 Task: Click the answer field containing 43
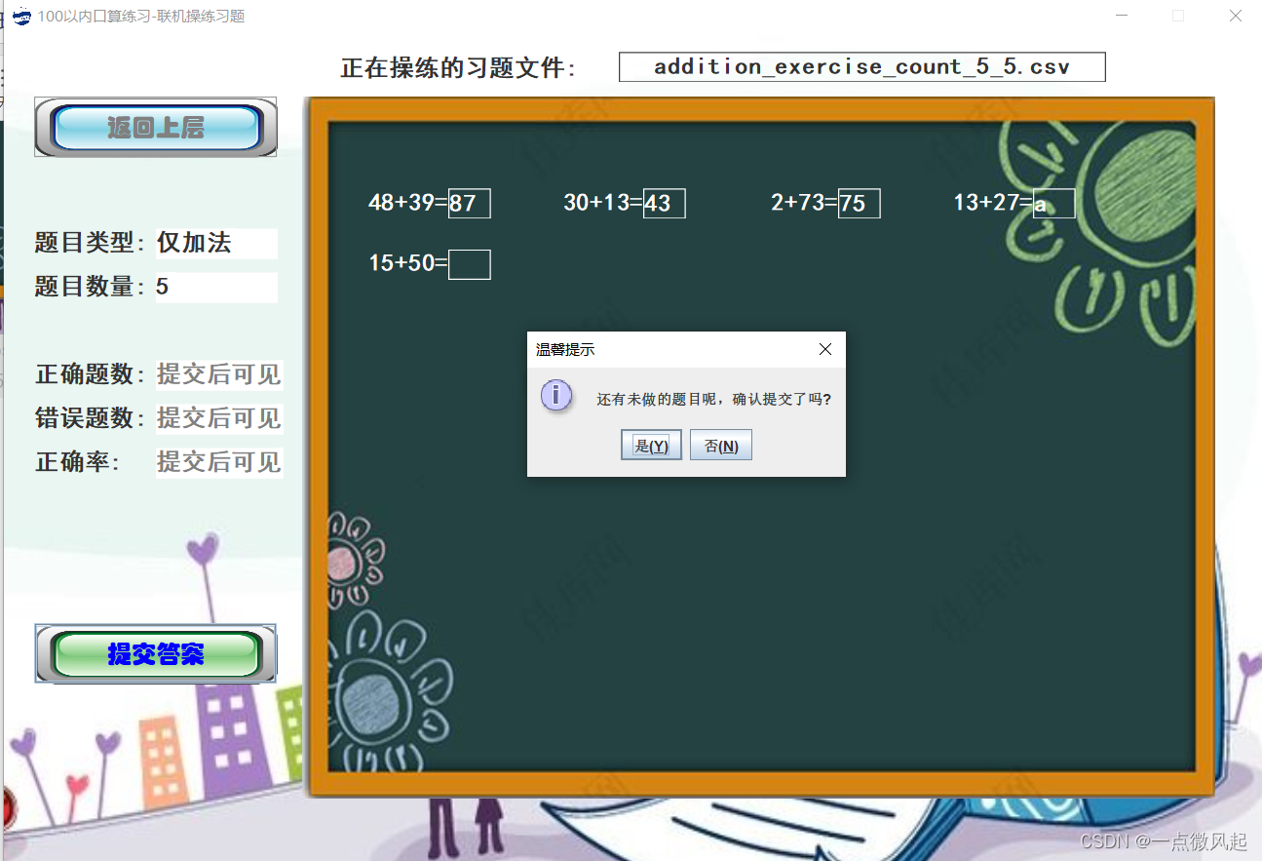click(664, 203)
